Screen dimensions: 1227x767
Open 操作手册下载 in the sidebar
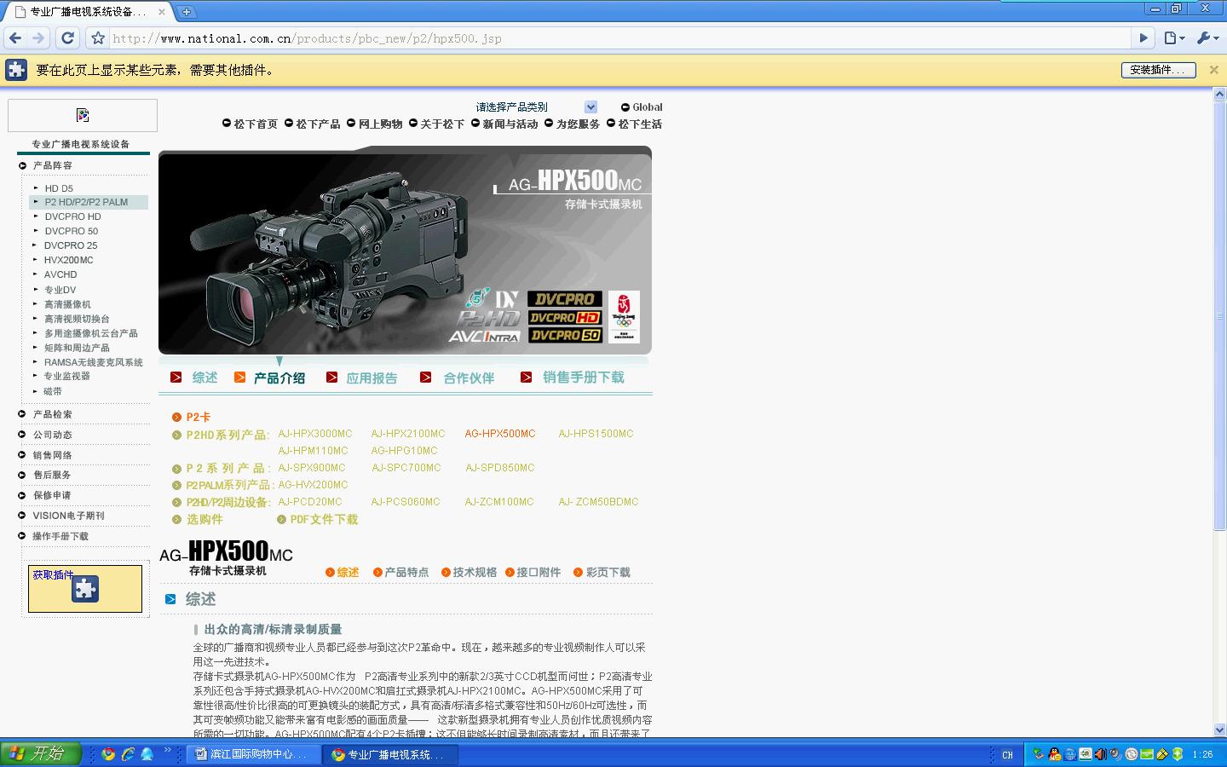(60, 536)
